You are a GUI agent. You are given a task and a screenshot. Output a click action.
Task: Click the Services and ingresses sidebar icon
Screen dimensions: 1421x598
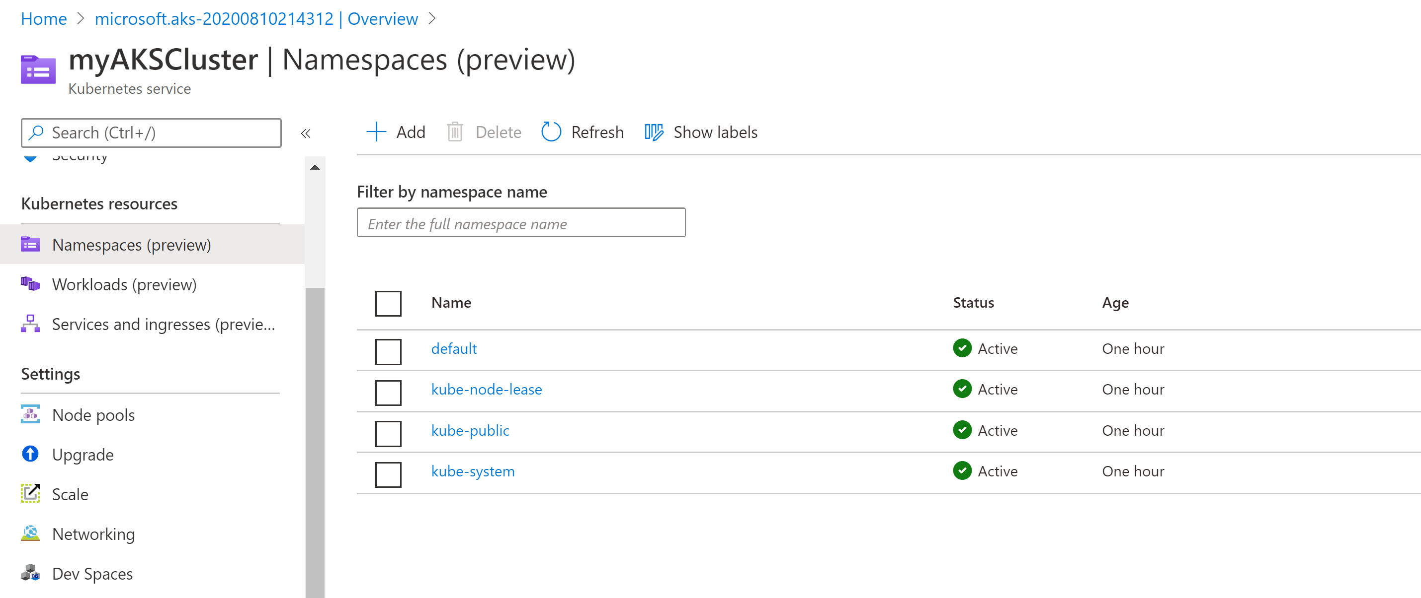coord(30,324)
